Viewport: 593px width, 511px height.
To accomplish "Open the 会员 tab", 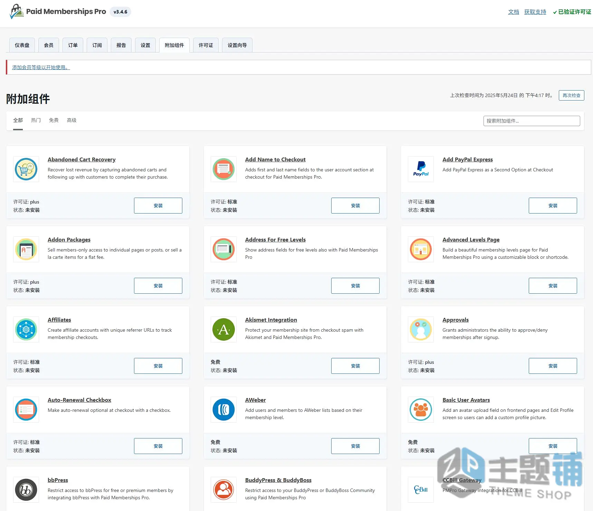I will [x=49, y=45].
